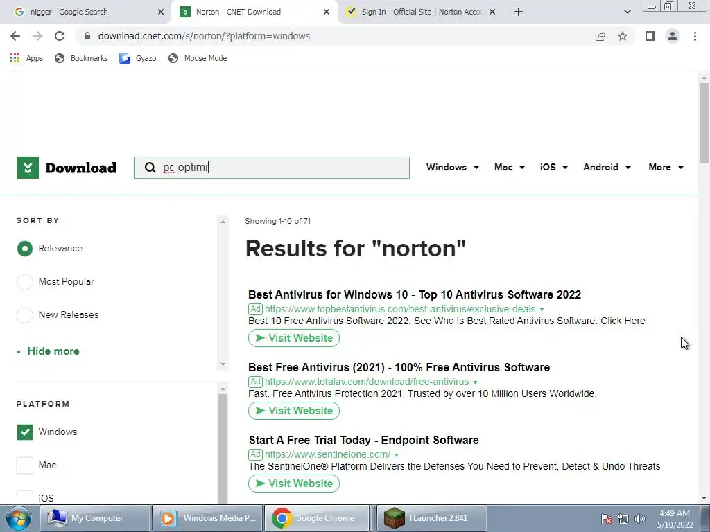Click the browser back arrow

click(x=15, y=36)
